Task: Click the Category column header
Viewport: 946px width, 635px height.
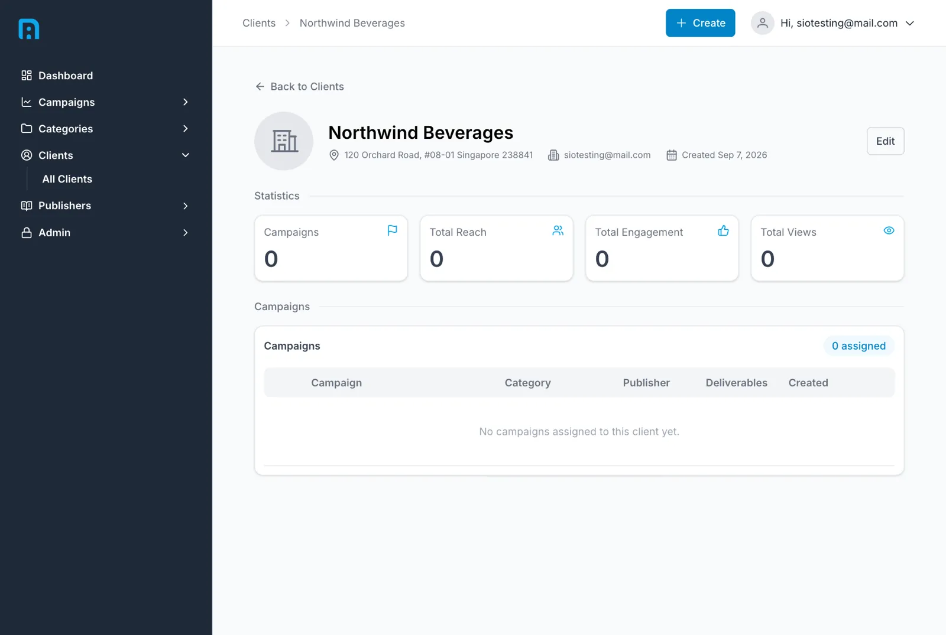Action: [x=527, y=383]
